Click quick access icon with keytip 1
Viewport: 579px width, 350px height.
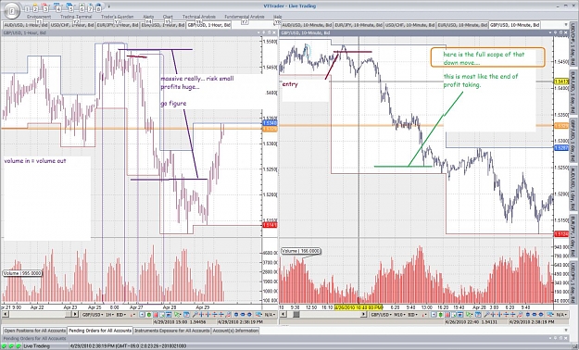pos(27,8)
